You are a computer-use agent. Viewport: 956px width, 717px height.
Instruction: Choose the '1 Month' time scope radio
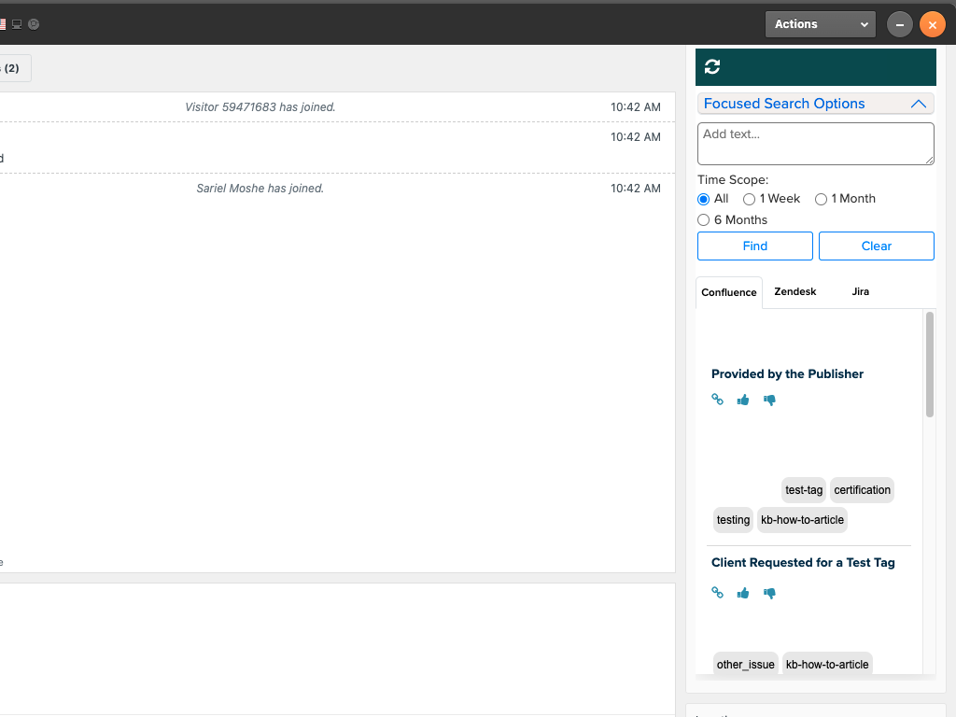[822, 199]
